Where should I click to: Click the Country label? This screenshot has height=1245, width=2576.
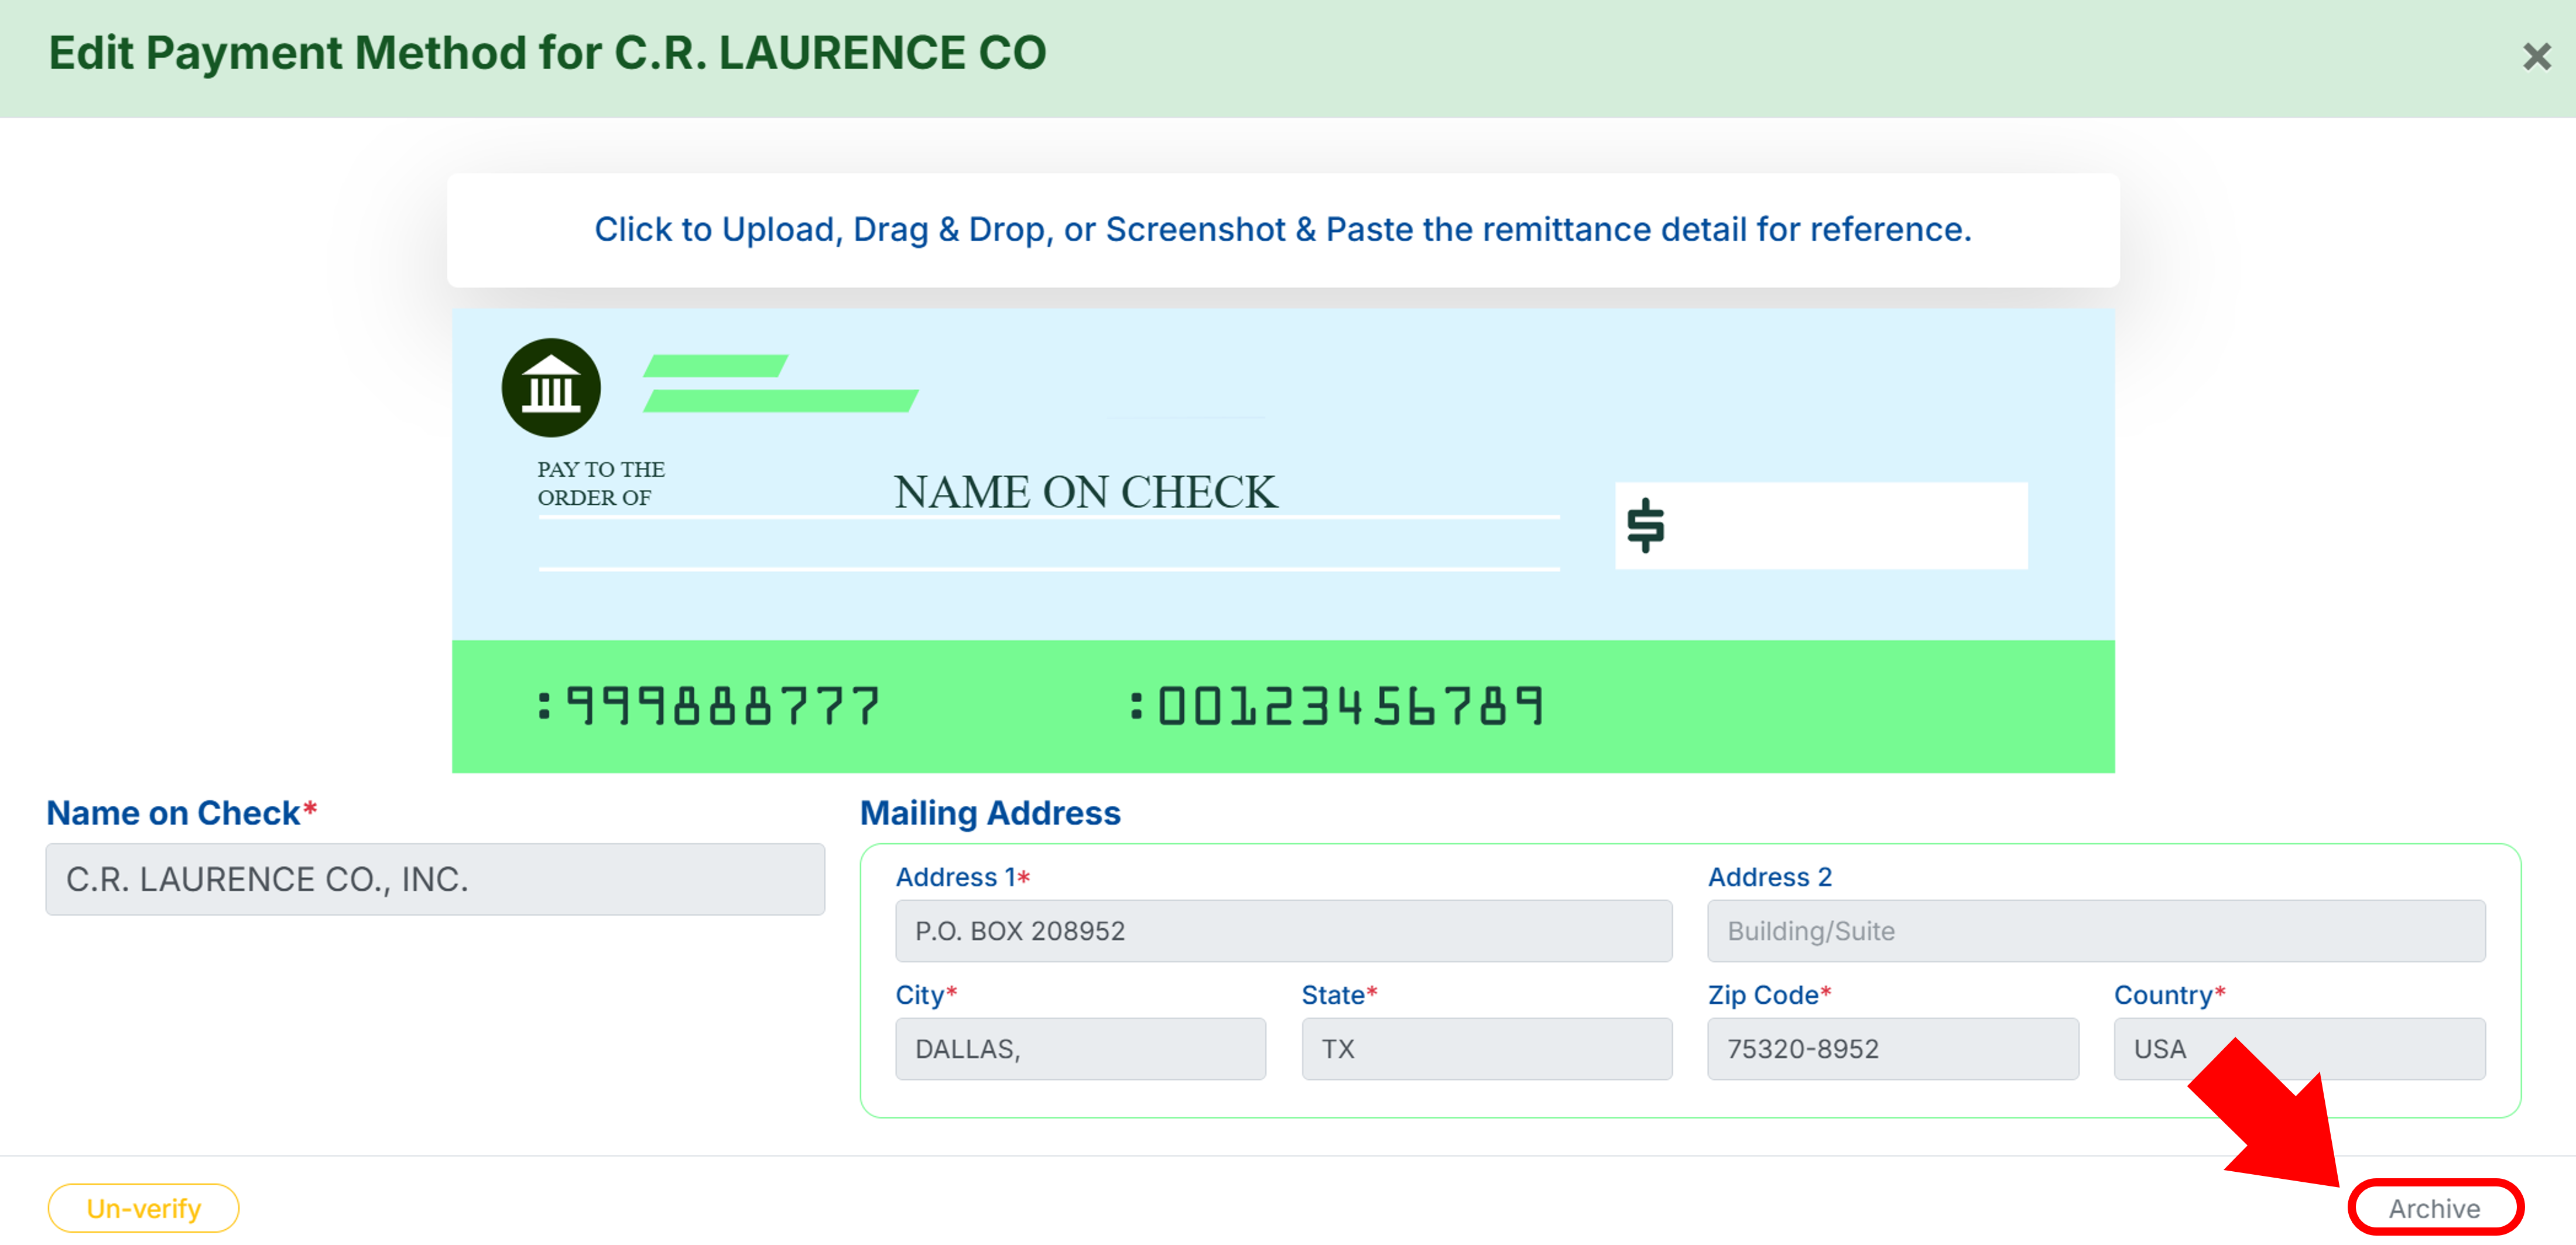2169,995
